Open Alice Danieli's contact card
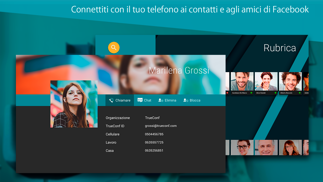Viewport: 323px width, 182px height. click(x=266, y=83)
